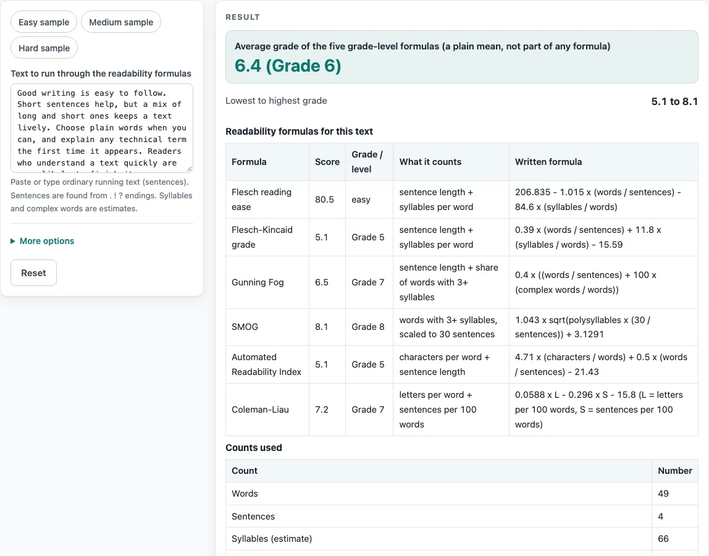Click the Number column header
709x556 pixels.
coord(674,471)
